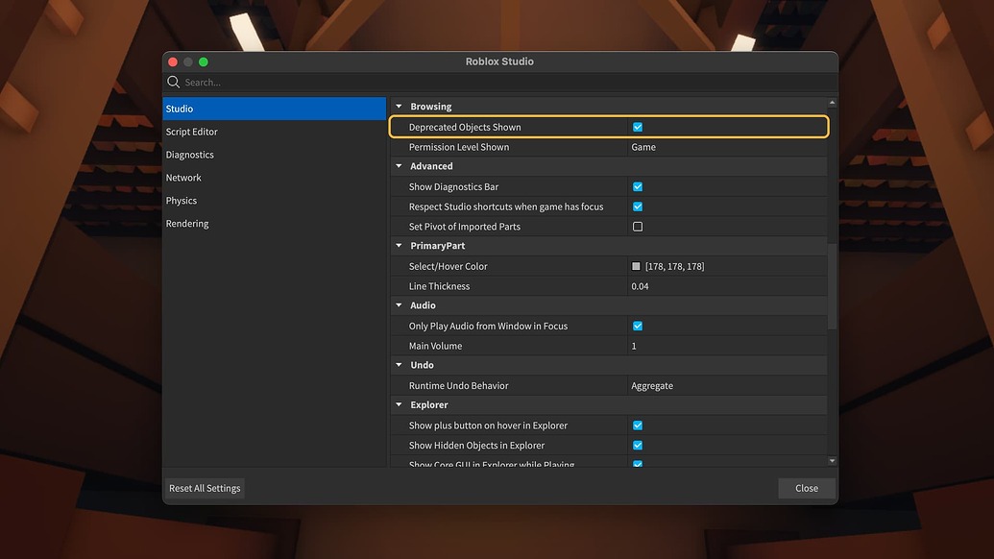Image resolution: width=994 pixels, height=559 pixels.
Task: Open the Script Editor settings page
Action: point(191,132)
